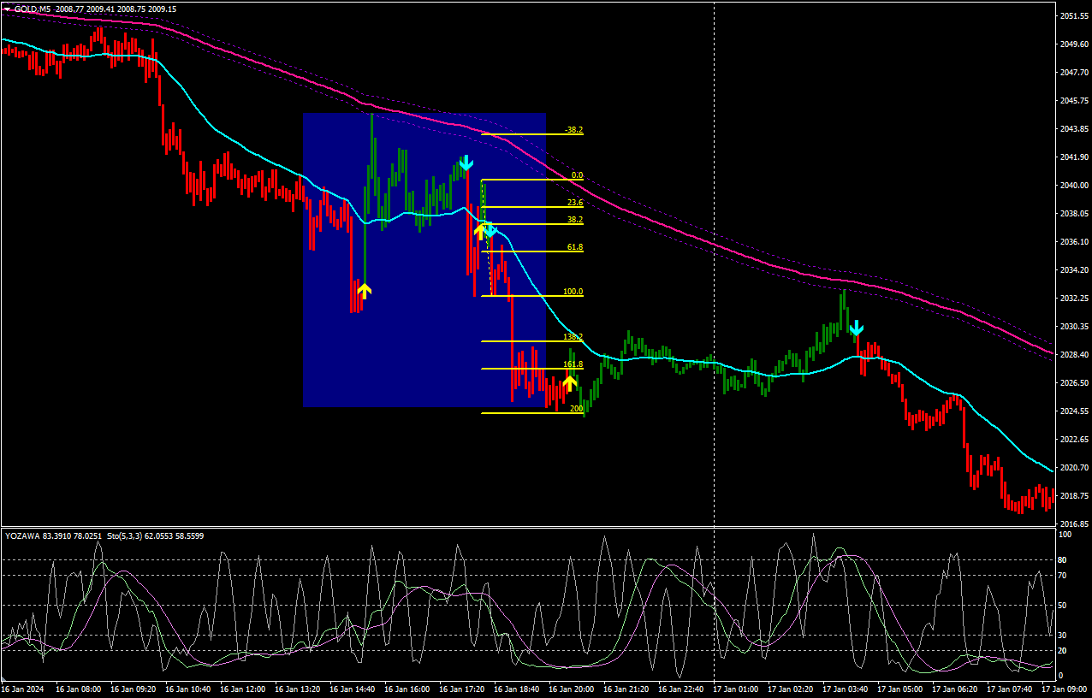Click cyan down arrow near 17 Jan 03:40 peak

tap(856, 328)
